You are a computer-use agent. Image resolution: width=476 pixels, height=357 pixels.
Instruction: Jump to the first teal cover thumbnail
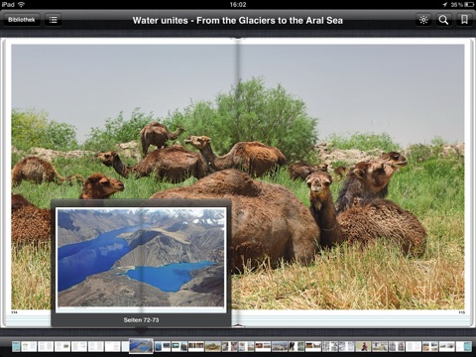point(16,346)
